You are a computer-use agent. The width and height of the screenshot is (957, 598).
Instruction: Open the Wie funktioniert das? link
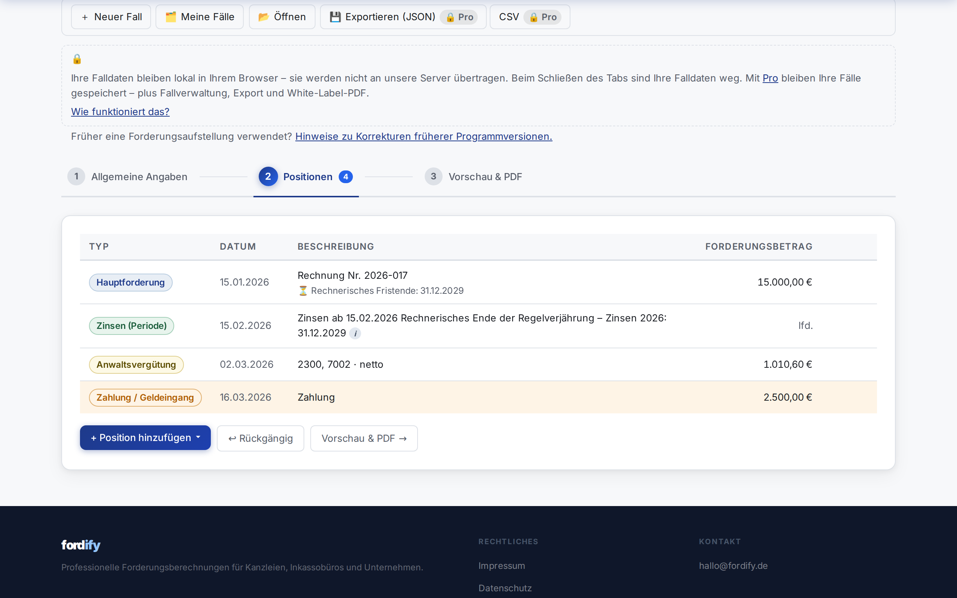click(120, 111)
